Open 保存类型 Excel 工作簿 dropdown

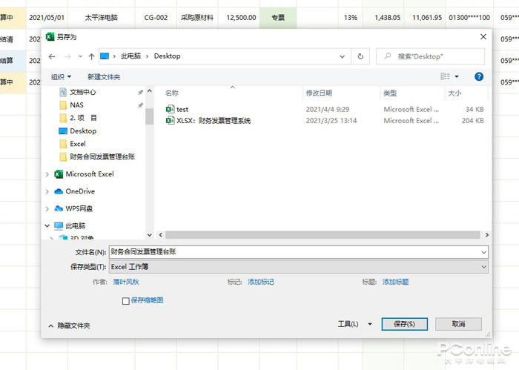pos(299,267)
